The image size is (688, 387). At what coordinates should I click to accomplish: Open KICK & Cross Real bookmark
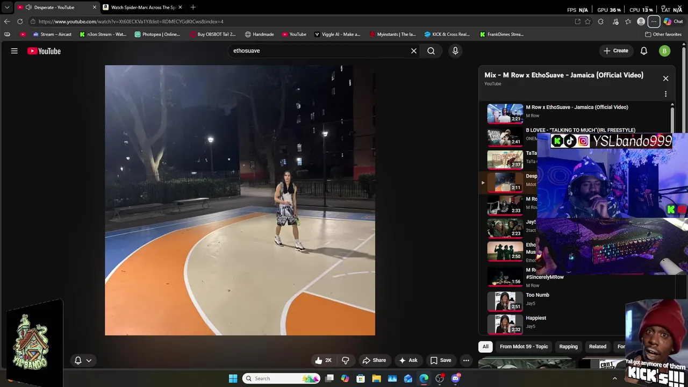point(447,34)
